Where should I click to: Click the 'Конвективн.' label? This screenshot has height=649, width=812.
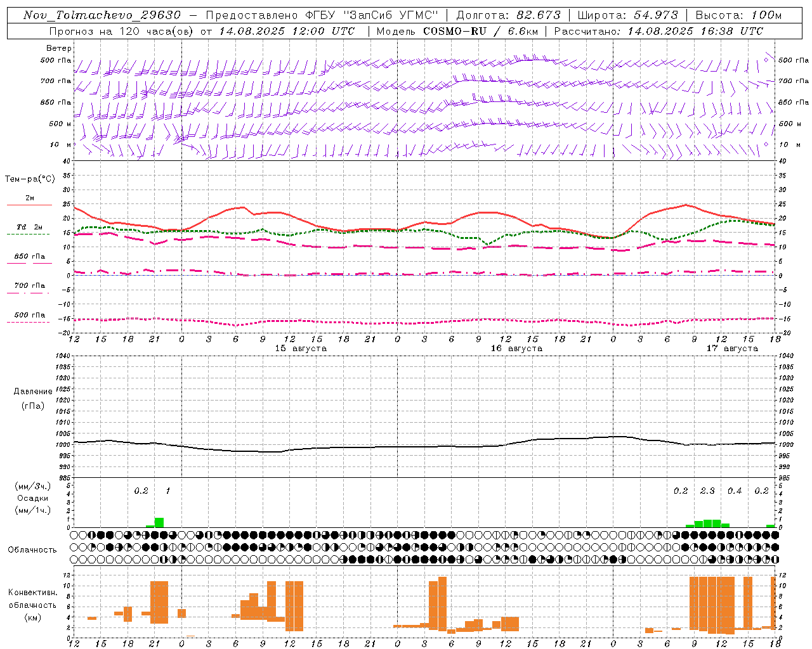[x=33, y=593]
